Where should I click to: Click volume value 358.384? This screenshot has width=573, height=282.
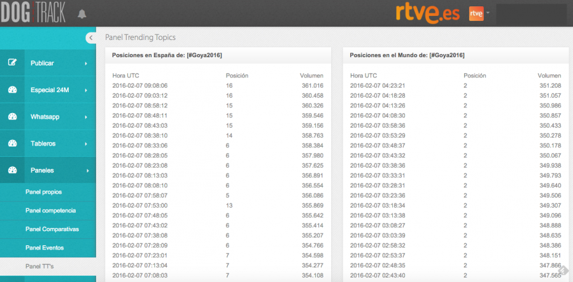[x=313, y=145]
